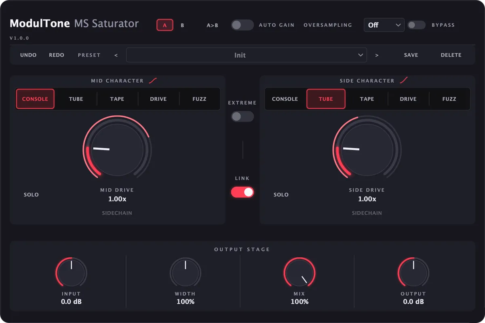Select the A state button
485x323 pixels.
(x=165, y=25)
